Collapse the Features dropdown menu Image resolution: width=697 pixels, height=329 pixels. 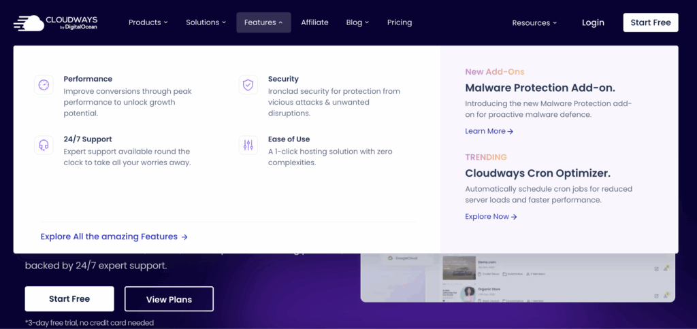click(263, 22)
